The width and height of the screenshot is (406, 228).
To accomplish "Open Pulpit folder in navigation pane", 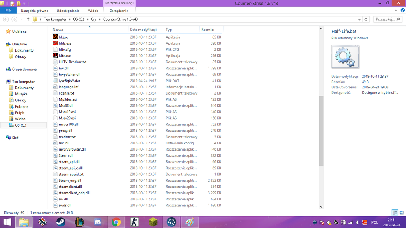I will (x=19, y=113).
